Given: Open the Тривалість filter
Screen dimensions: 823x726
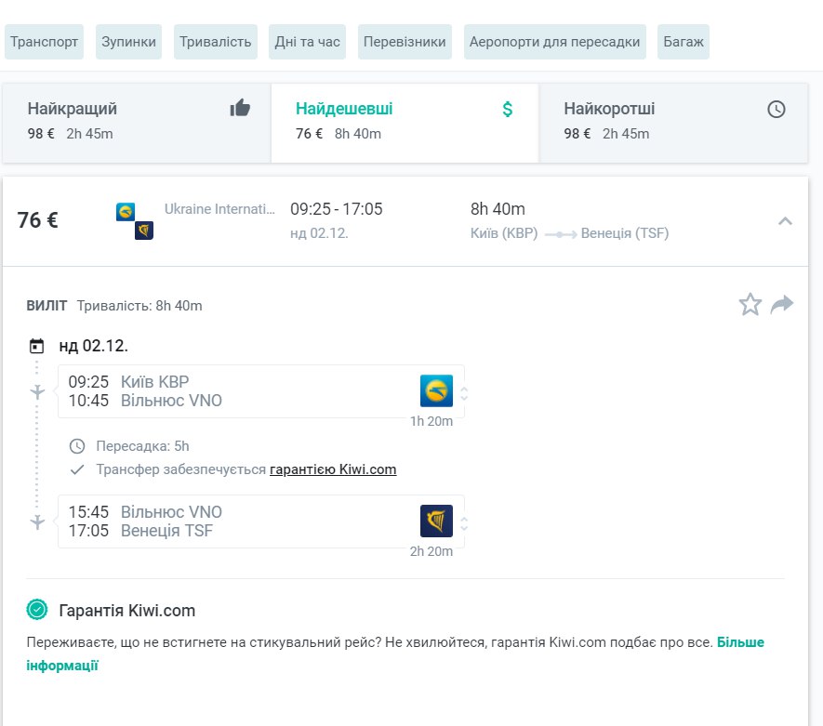Looking at the screenshot, I should 215,42.
